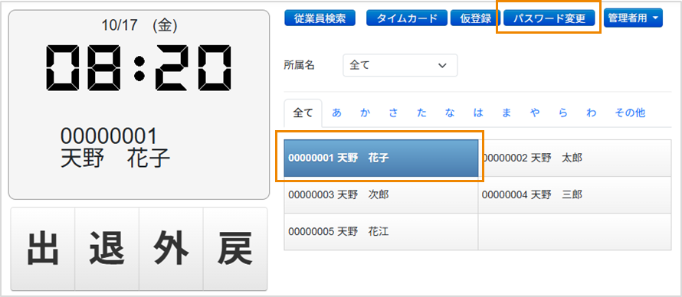Image resolution: width=682 pixels, height=297 pixels.
Task: Select employee 00000001 天野 花子 in list
Action: [x=381, y=158]
